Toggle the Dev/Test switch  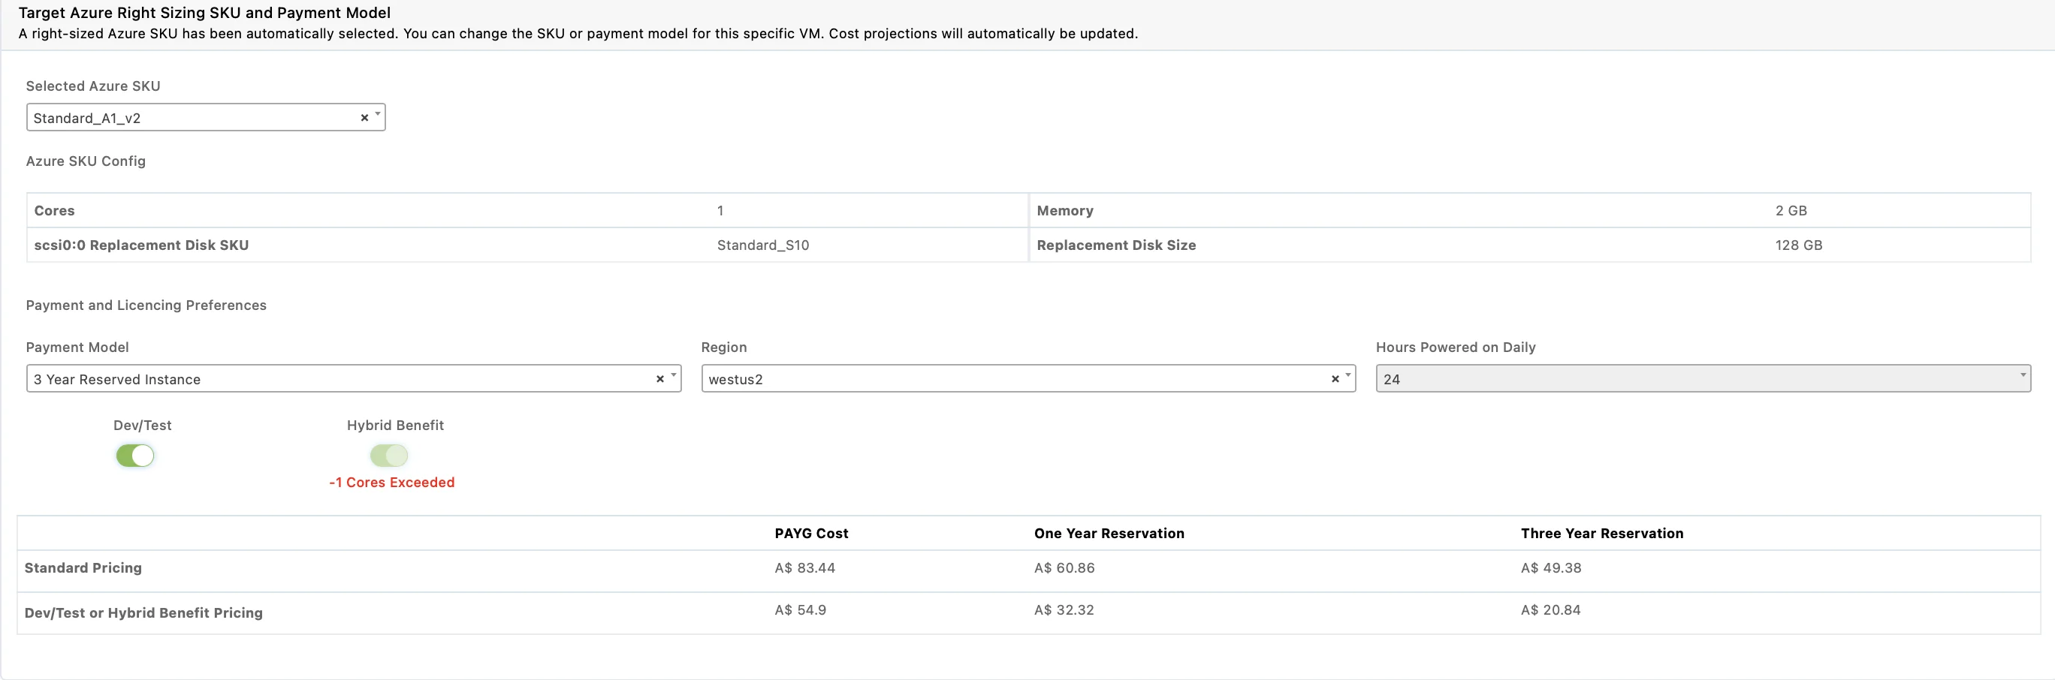coord(134,456)
